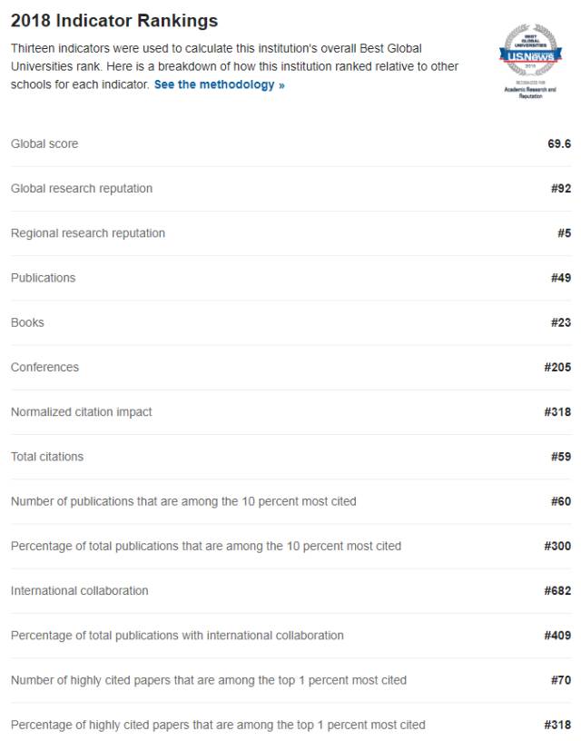Select the Normalized citation impact label
Viewport: 581px width, 741px height.
82,412
